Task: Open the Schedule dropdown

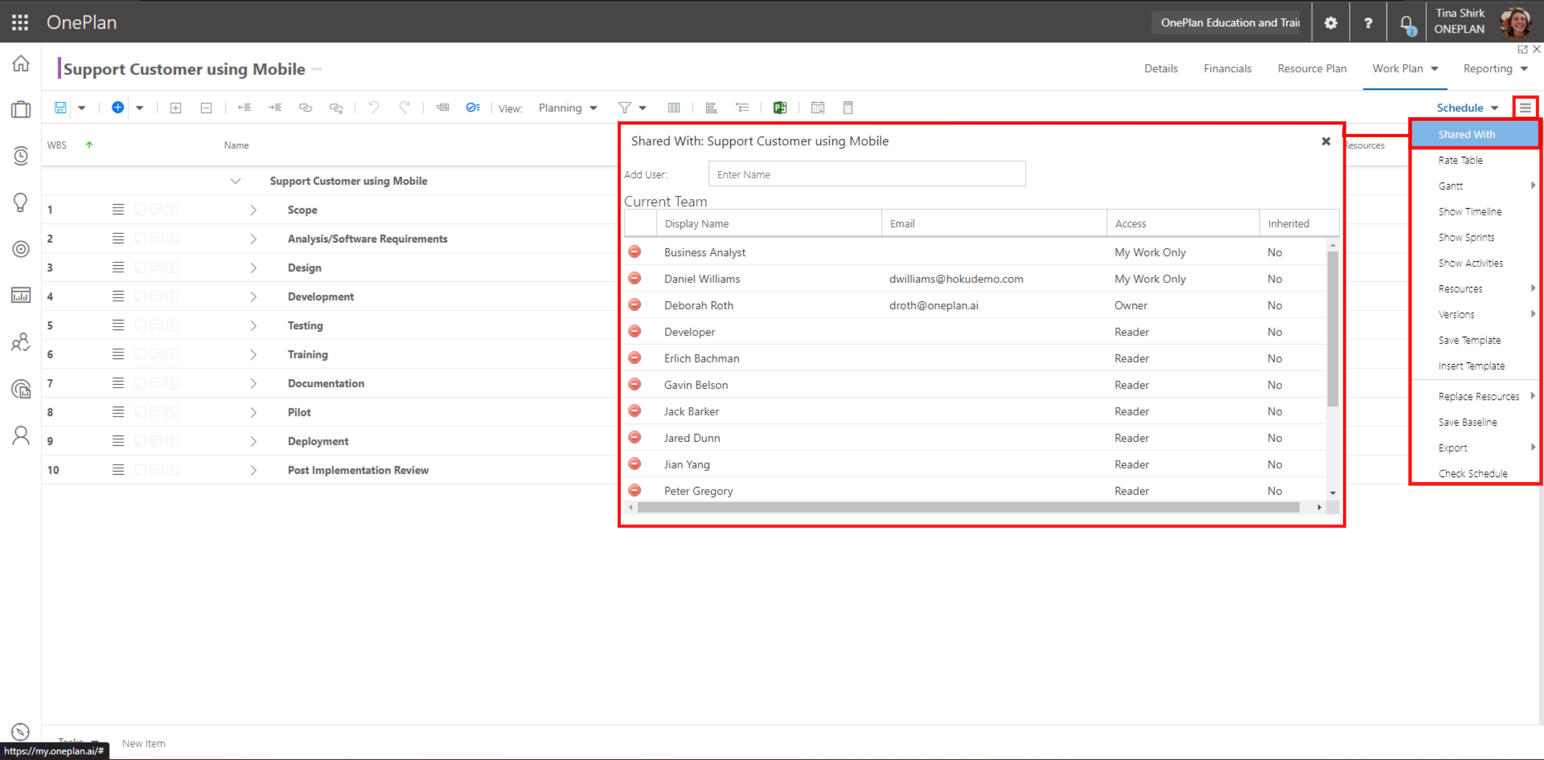Action: click(1467, 108)
